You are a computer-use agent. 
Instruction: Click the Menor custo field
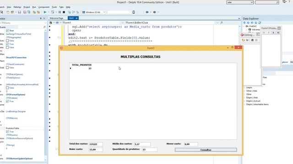[x=191, y=144]
